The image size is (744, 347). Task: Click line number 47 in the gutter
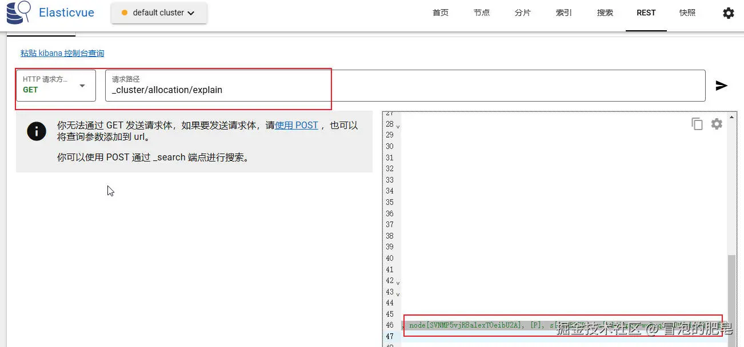click(390, 337)
